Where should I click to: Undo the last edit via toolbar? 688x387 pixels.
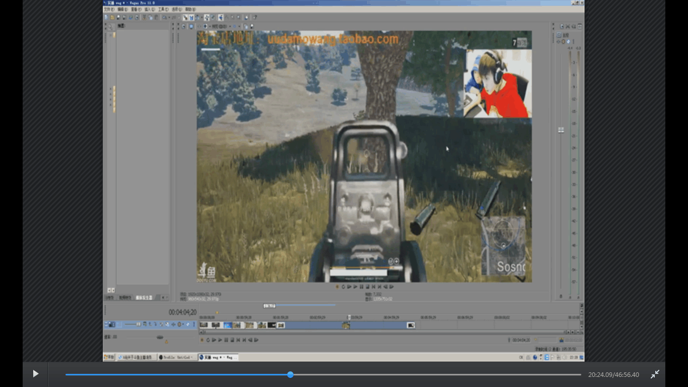click(164, 17)
